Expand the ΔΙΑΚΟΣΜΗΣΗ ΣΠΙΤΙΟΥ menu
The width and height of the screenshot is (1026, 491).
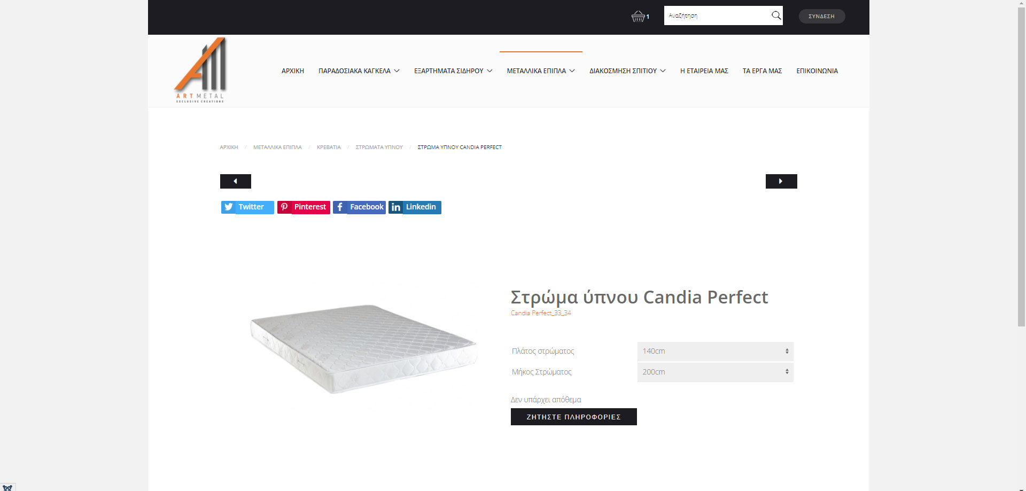(627, 71)
